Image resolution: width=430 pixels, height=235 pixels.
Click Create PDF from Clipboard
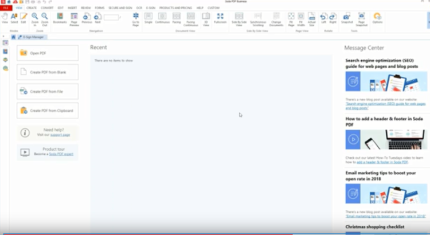click(48, 111)
